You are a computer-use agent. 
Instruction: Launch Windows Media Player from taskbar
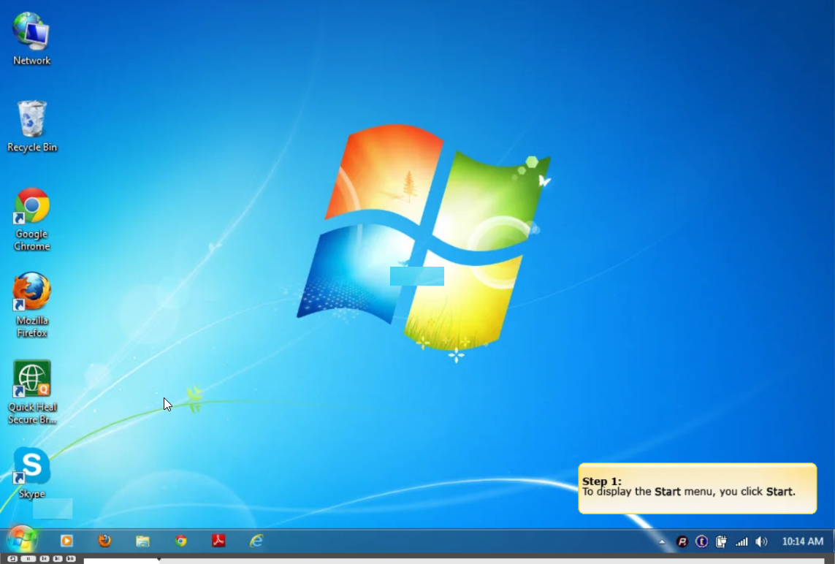pos(66,541)
